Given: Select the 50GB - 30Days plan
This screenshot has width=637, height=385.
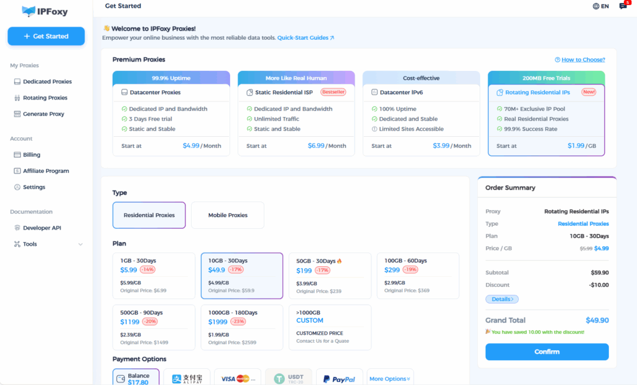Looking at the screenshot, I should pos(330,276).
